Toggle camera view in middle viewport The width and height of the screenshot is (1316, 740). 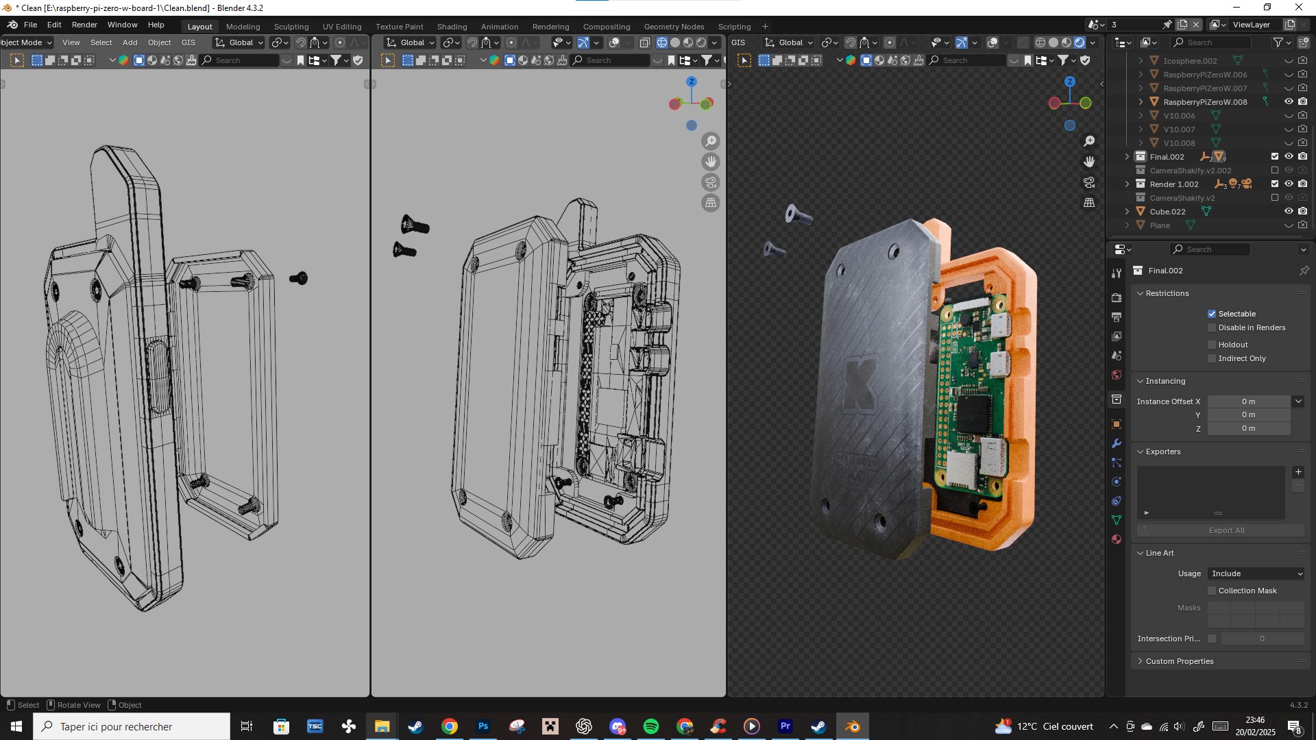(711, 182)
